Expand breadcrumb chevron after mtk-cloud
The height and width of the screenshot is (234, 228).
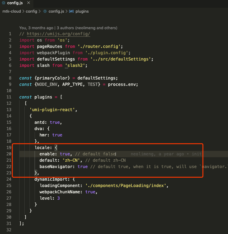coord(23,11)
